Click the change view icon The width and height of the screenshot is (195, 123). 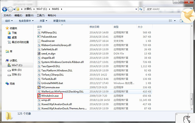170,21
